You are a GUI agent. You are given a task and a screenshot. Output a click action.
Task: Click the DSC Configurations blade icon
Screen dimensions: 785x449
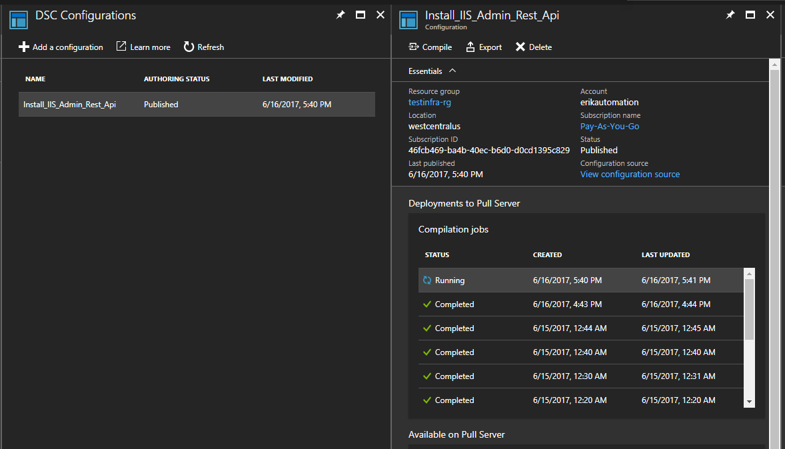tap(18, 19)
